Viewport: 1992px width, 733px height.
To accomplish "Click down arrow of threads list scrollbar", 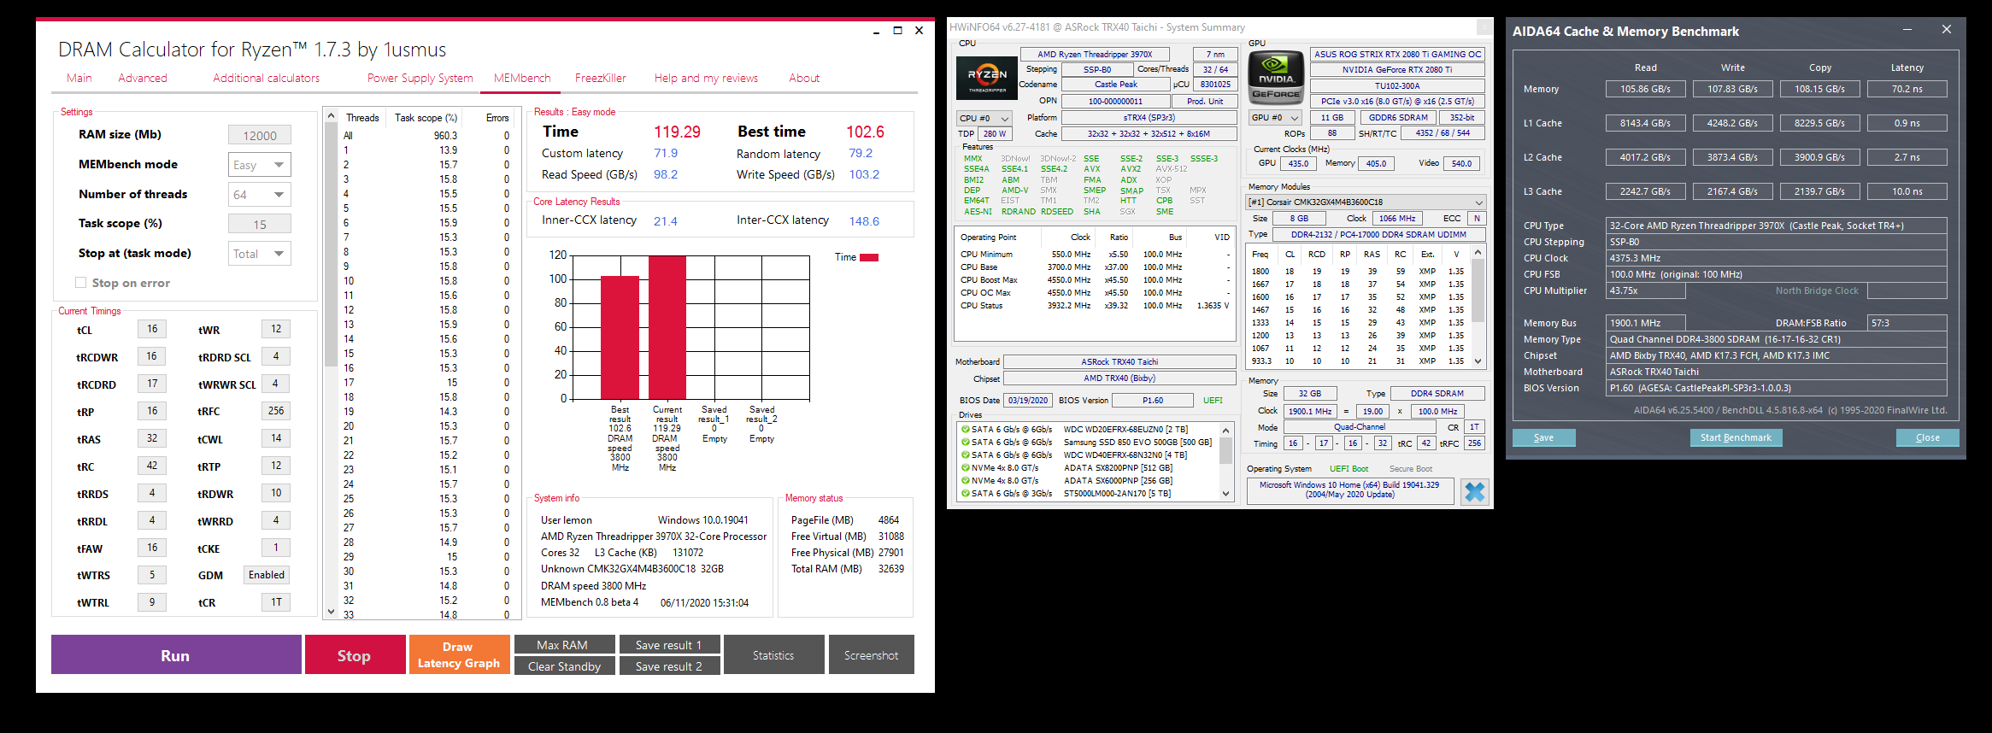I will click(x=332, y=612).
